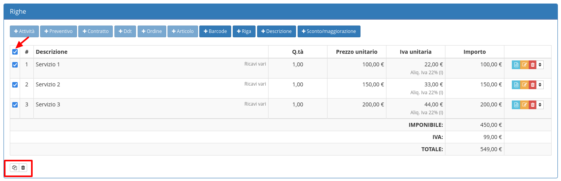Click the sort arrows handle on Servizio 1 row
The height and width of the screenshot is (181, 561).
pyautogui.click(x=540, y=65)
